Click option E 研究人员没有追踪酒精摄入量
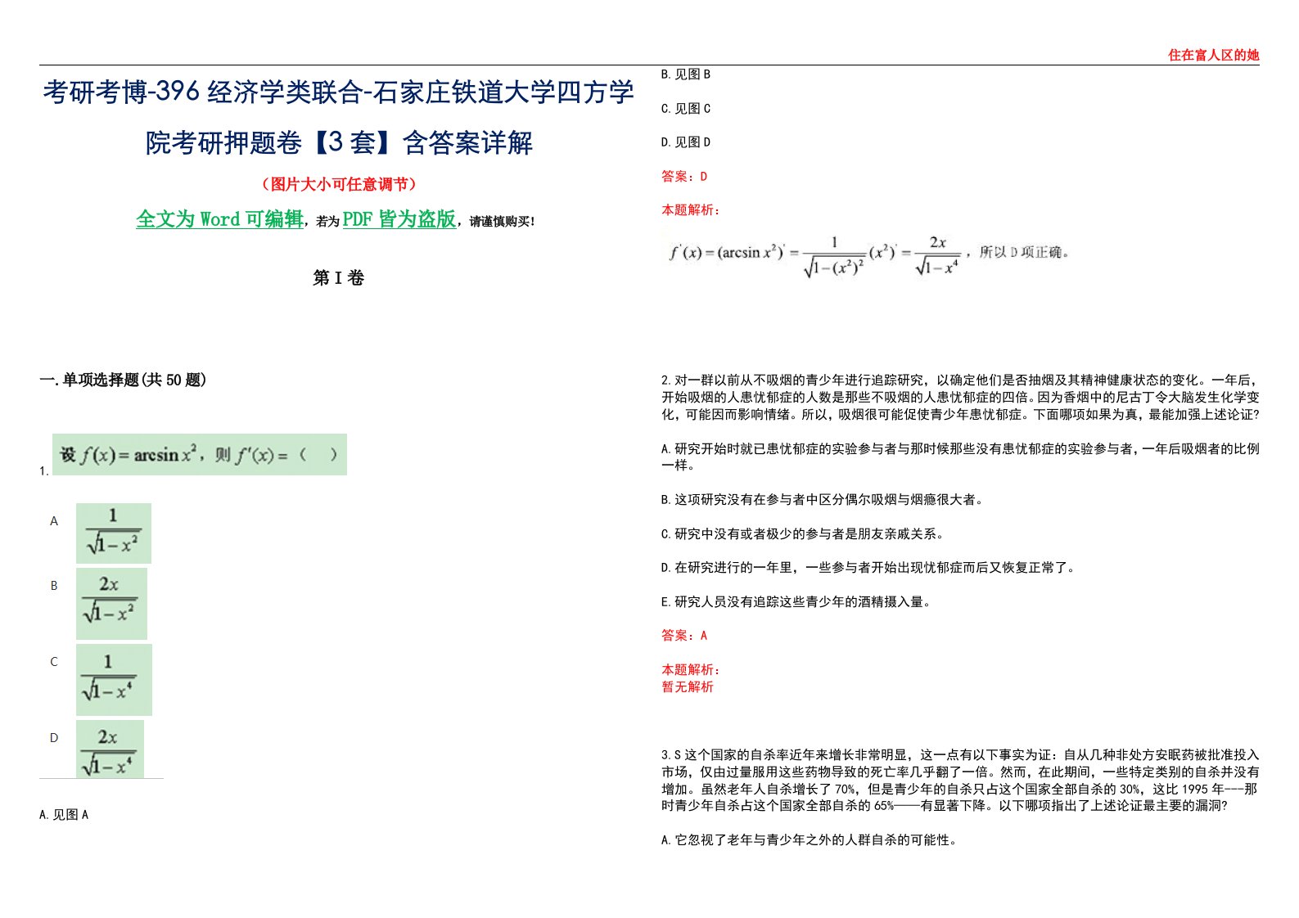The width and height of the screenshot is (1299, 918). [796, 602]
